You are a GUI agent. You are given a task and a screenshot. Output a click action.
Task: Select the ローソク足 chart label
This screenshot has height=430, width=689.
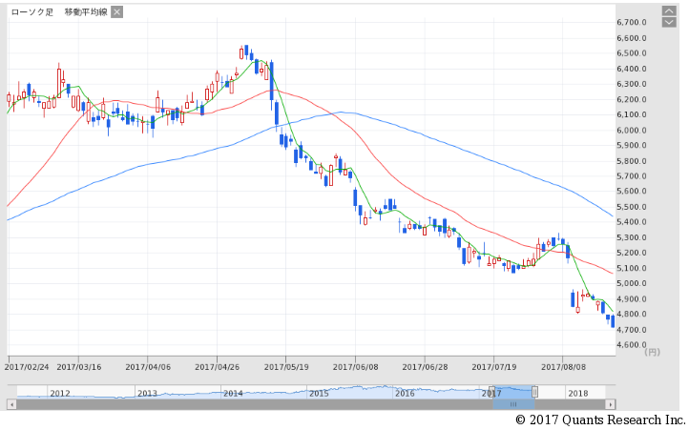tap(31, 12)
